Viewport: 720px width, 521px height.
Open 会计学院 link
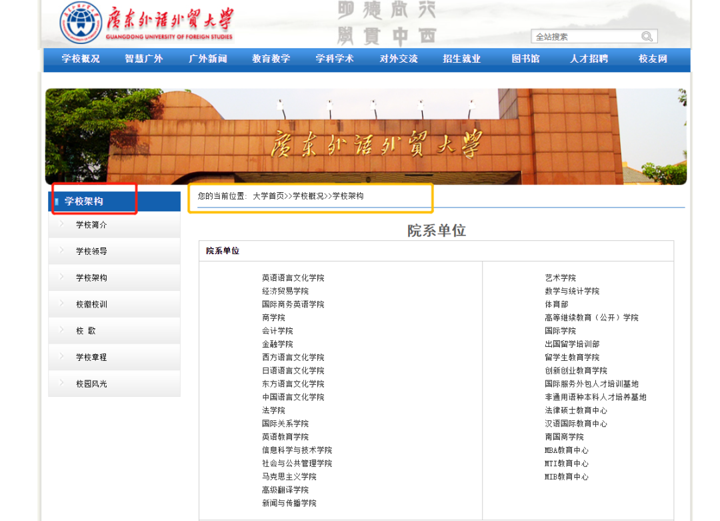pyautogui.click(x=277, y=332)
